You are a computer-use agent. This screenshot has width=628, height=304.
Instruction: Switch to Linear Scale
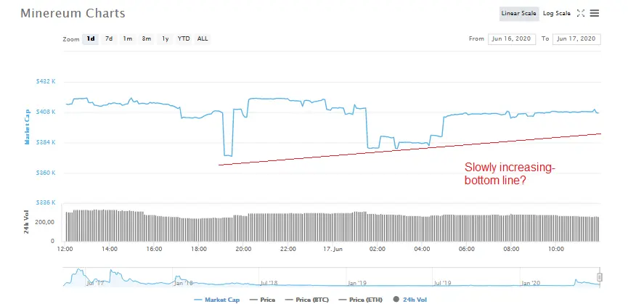[518, 13]
